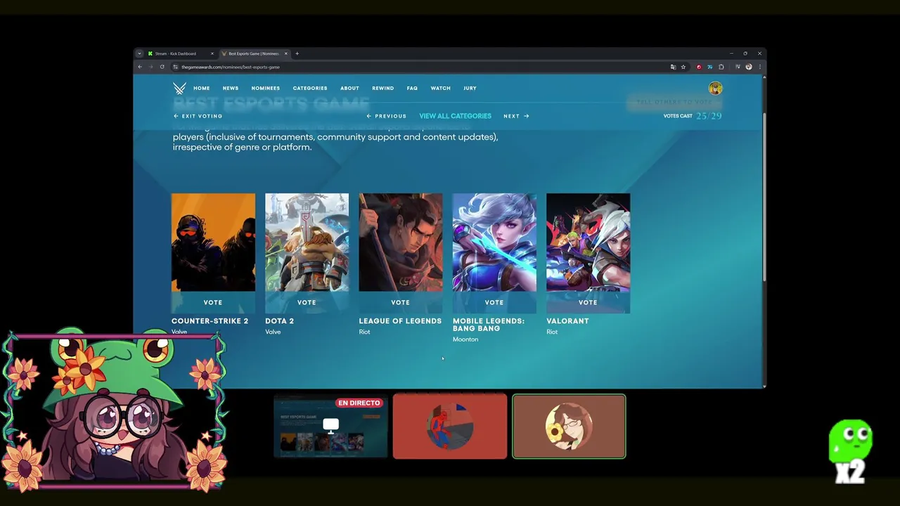Click the COUNTER-STRIKE 2 title text
The height and width of the screenshot is (506, 900).
pos(210,321)
